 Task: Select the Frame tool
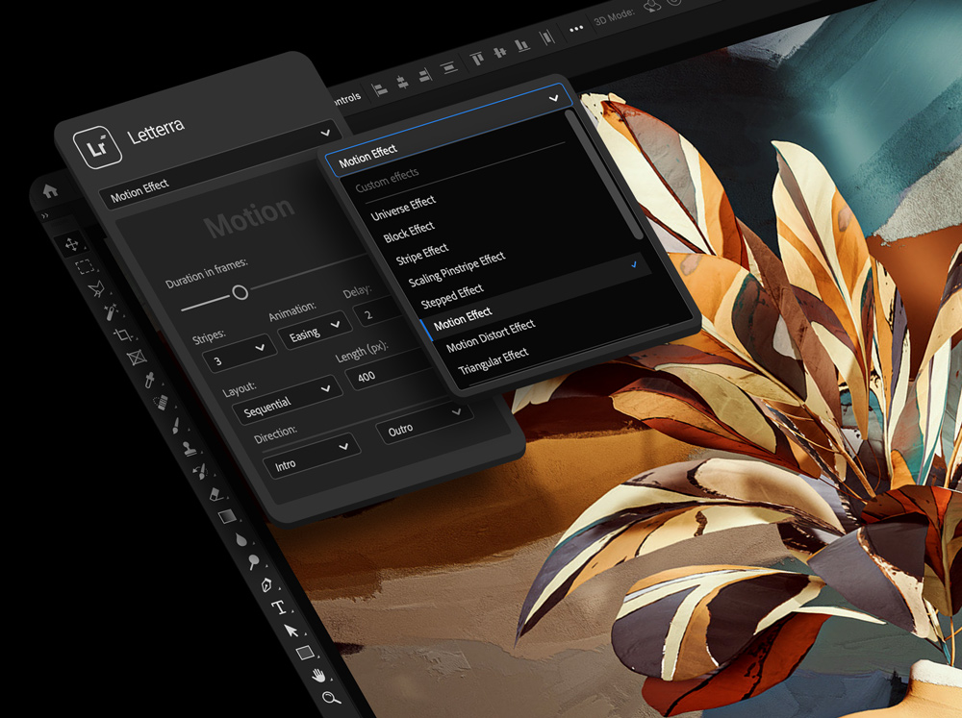tap(137, 357)
